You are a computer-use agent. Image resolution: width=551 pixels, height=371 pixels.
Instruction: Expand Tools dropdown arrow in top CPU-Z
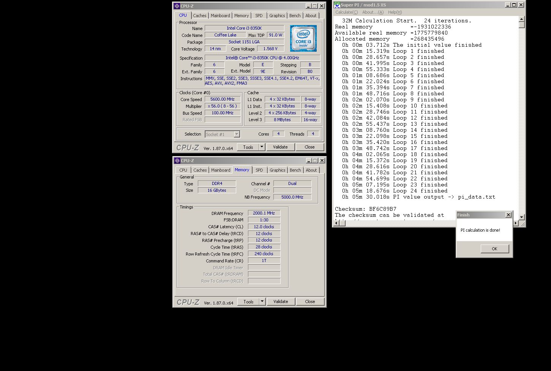[262, 147]
